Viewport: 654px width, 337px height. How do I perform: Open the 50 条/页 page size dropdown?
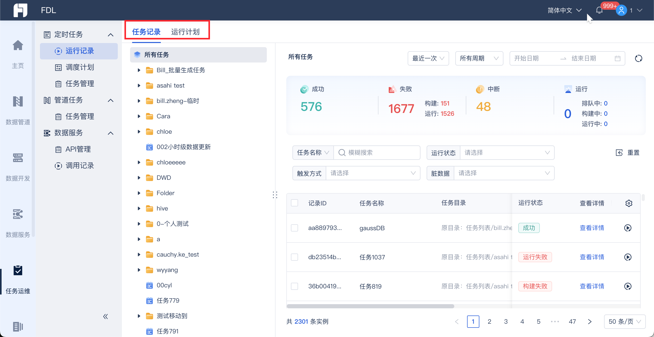[625, 321]
